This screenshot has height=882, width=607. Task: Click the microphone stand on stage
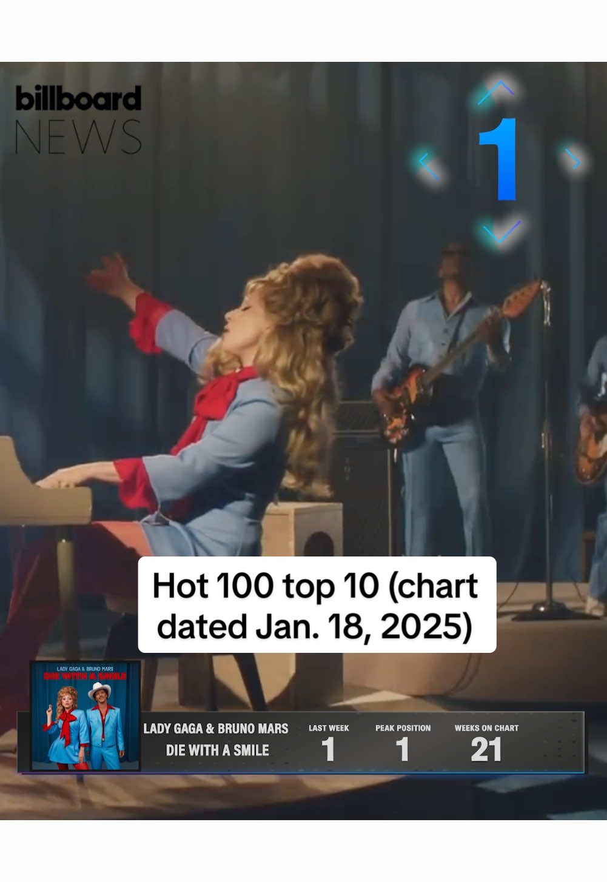(x=548, y=449)
